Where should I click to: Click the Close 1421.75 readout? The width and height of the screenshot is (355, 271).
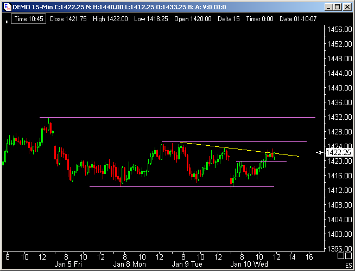[x=68, y=19]
